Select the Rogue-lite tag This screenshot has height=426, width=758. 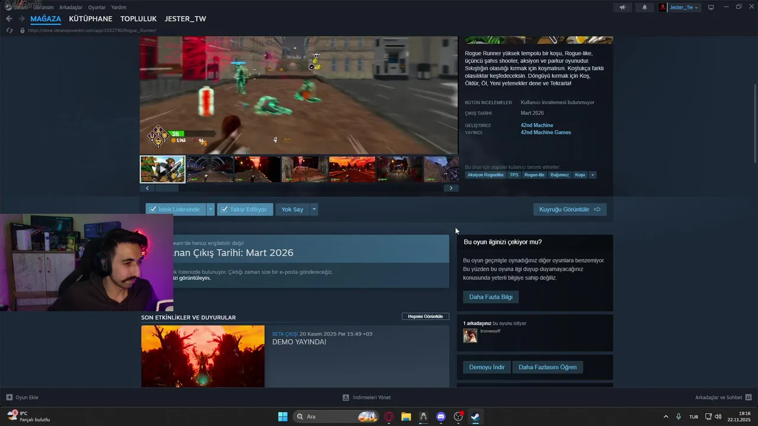[x=535, y=175]
